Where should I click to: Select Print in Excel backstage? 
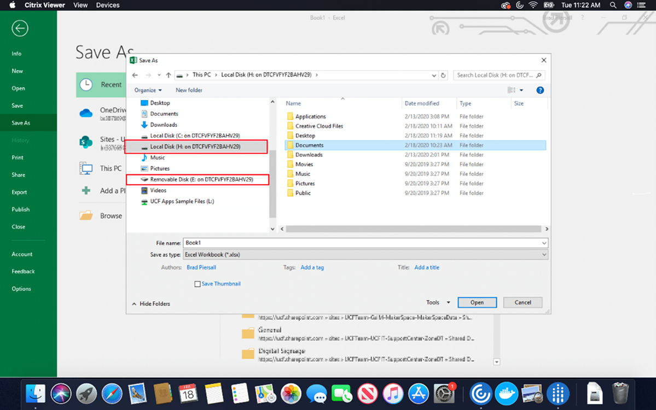coord(18,157)
